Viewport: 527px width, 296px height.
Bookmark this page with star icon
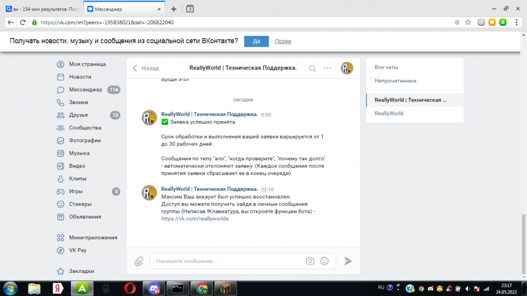(x=468, y=23)
